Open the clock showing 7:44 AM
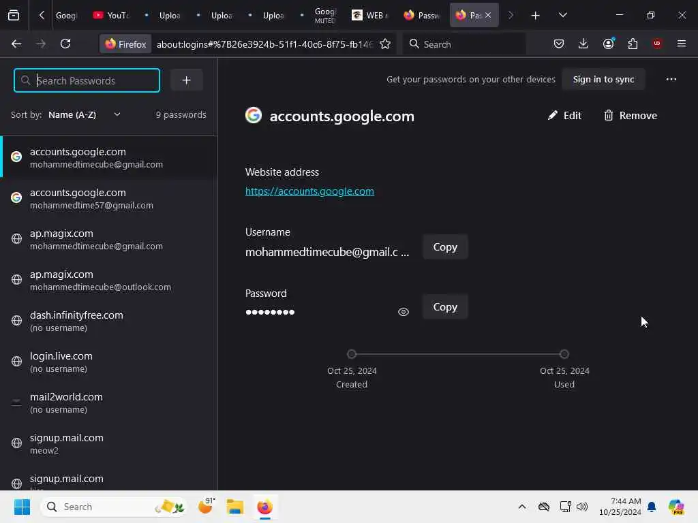Screen dimensions: 698x523 point(620,507)
